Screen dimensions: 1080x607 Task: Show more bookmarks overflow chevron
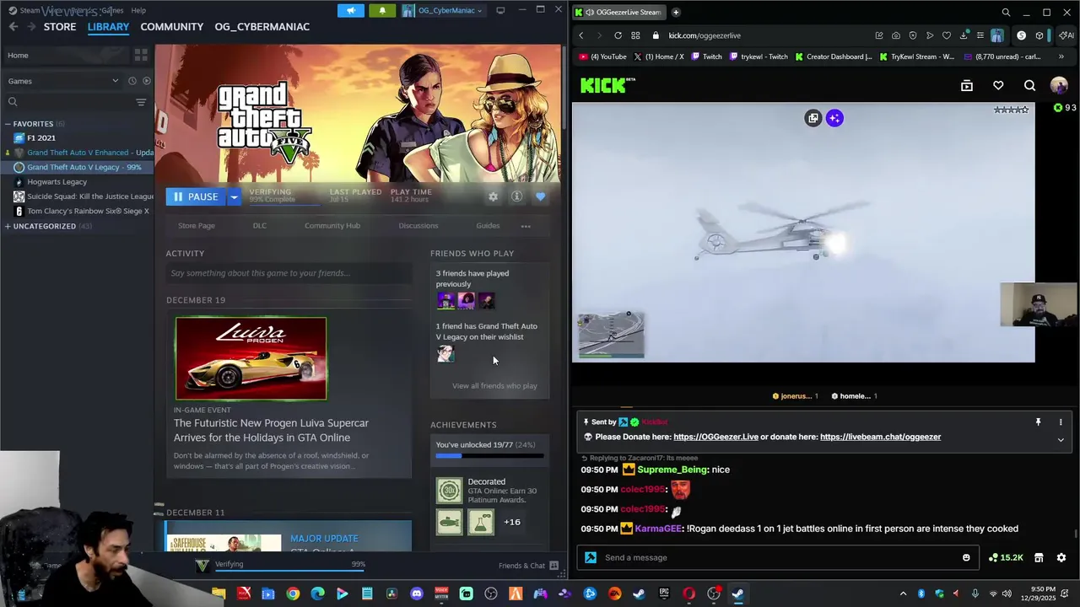pyautogui.click(x=1061, y=56)
